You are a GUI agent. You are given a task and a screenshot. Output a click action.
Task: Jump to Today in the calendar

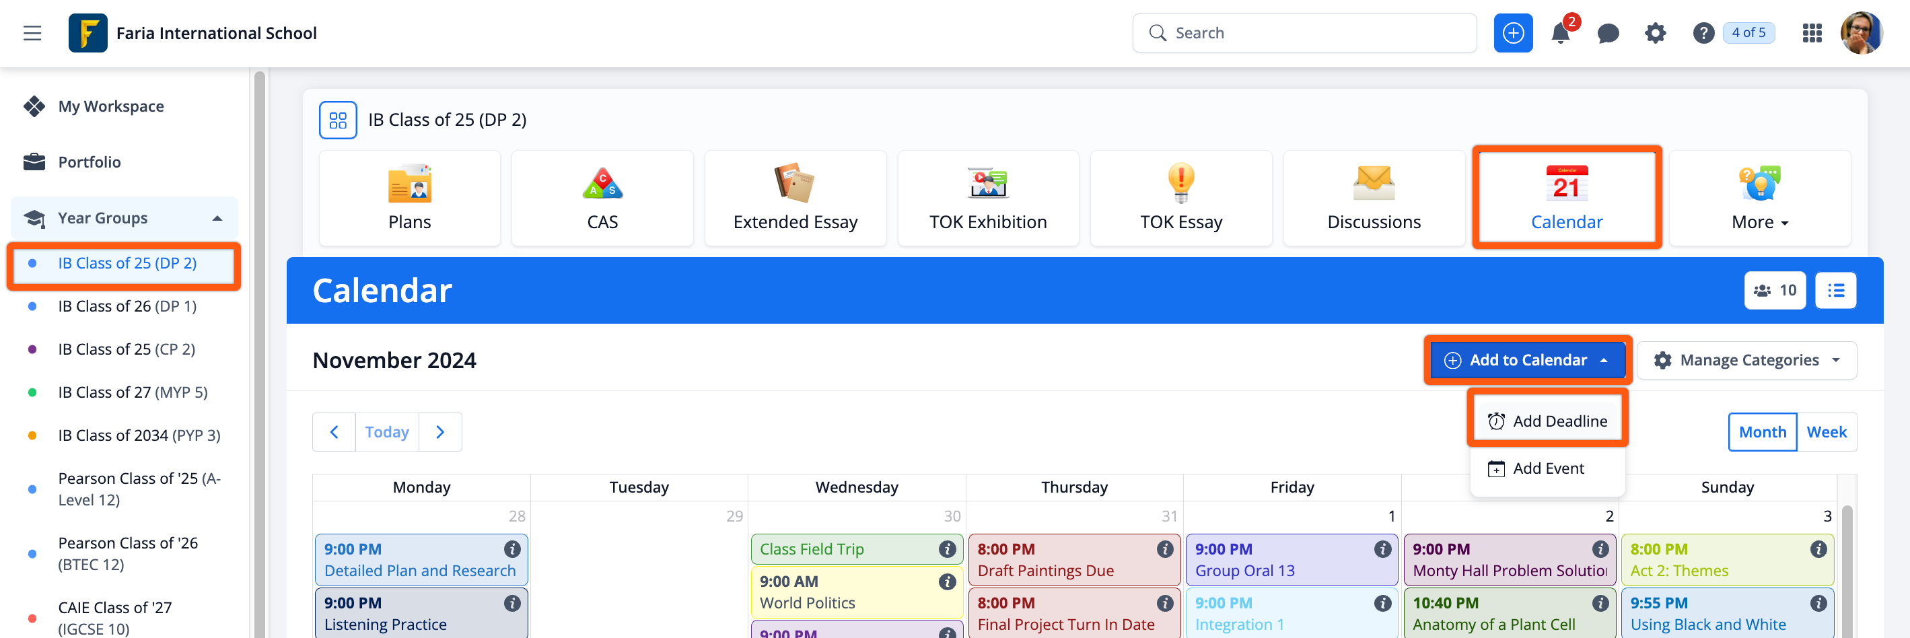point(386,432)
